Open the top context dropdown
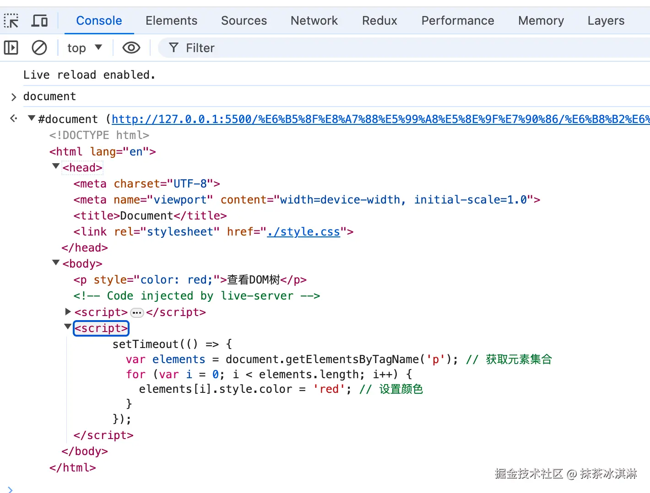Image resolution: width=650 pixels, height=493 pixels. tap(85, 48)
